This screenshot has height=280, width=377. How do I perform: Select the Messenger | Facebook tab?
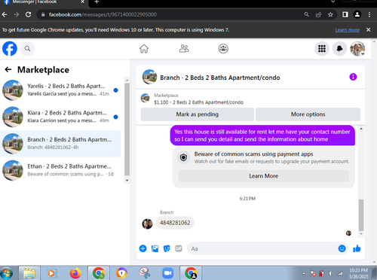[x=43, y=2]
